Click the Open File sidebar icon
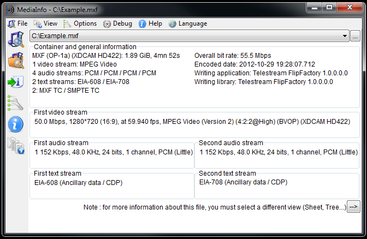367x239 pixels. click(x=15, y=39)
